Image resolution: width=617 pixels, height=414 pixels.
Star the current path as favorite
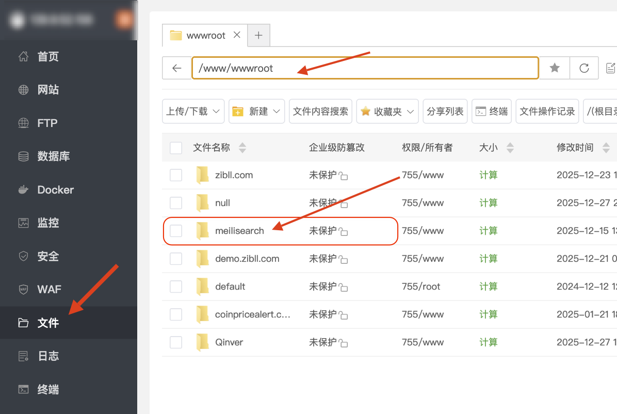click(554, 68)
